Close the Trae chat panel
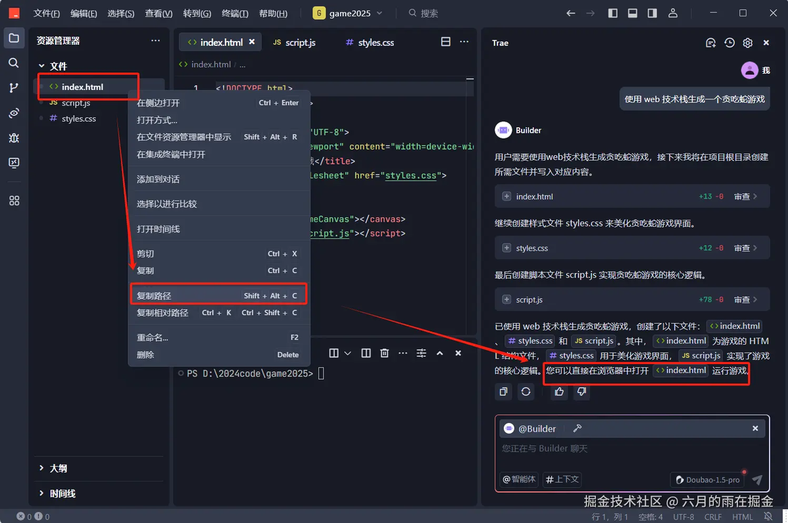788x523 pixels. tap(766, 43)
